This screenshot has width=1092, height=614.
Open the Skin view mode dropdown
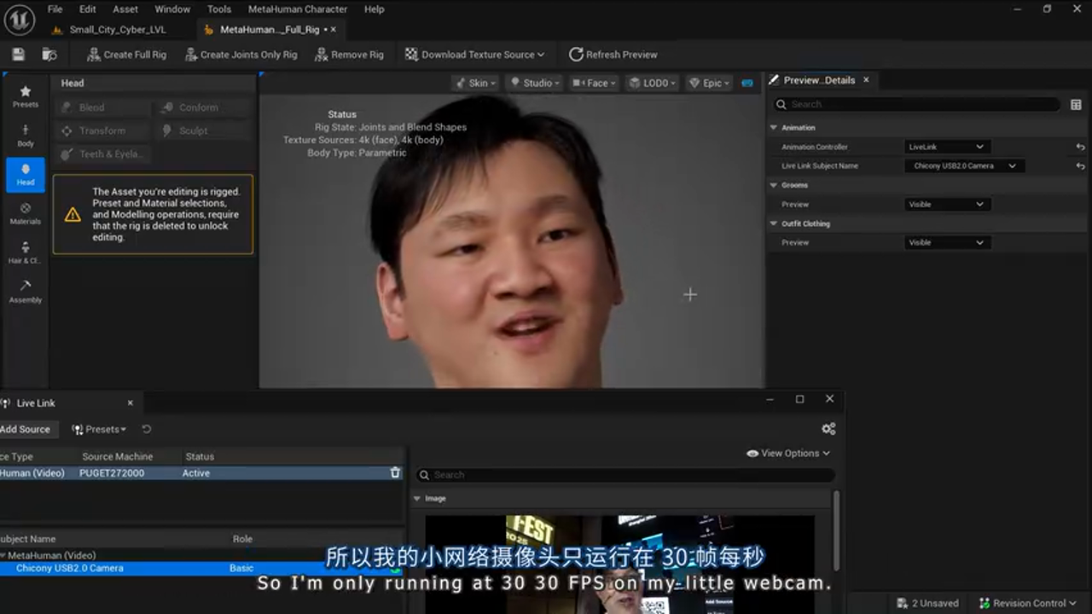(x=475, y=83)
